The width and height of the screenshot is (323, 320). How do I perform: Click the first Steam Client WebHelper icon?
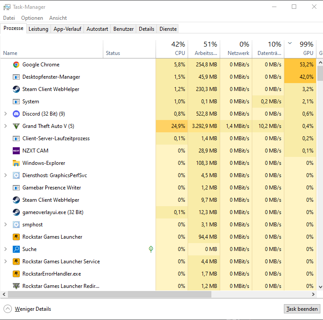16,89
